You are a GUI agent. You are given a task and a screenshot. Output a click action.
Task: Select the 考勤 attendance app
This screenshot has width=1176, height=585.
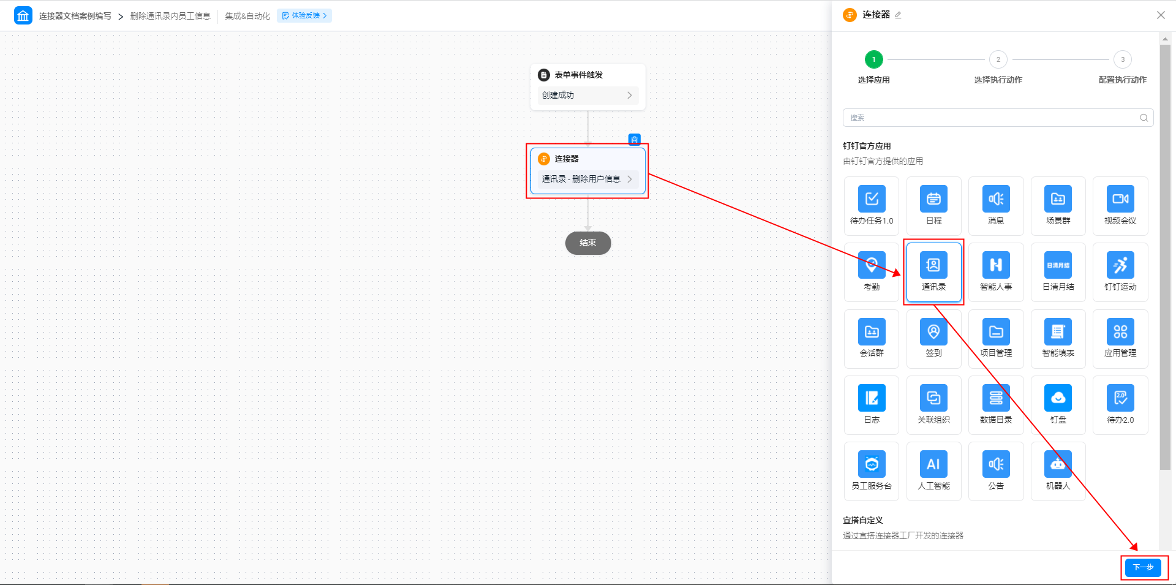[871, 272]
